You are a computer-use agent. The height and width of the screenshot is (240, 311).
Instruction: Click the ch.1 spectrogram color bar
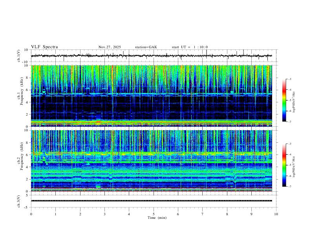(284, 100)
